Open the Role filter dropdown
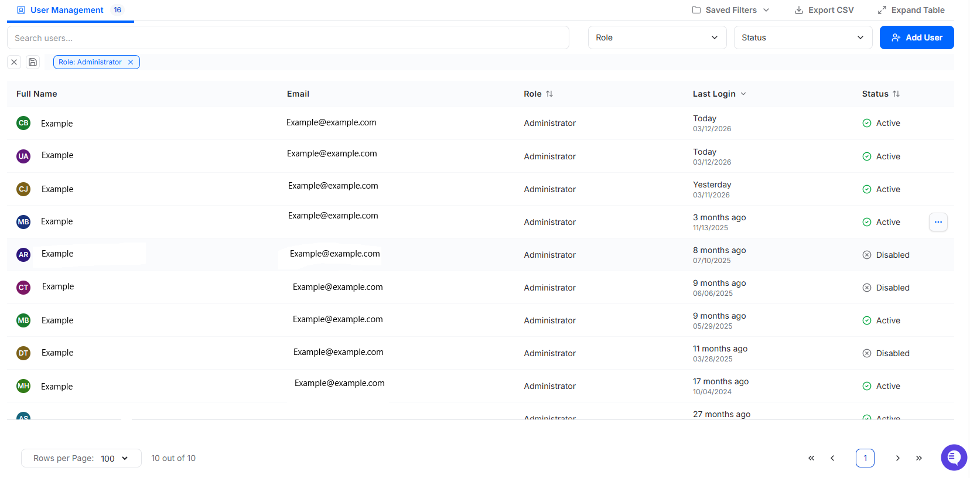 (657, 37)
